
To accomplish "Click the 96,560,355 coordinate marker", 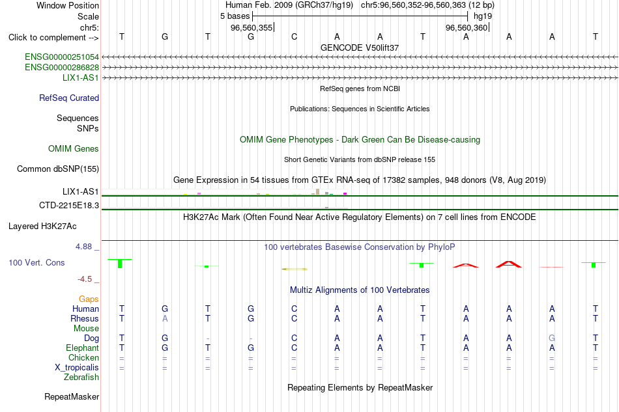I will pyautogui.click(x=252, y=27).
